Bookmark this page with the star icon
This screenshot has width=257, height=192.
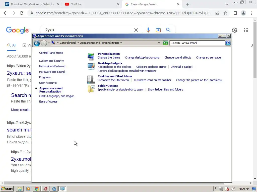point(225,13)
